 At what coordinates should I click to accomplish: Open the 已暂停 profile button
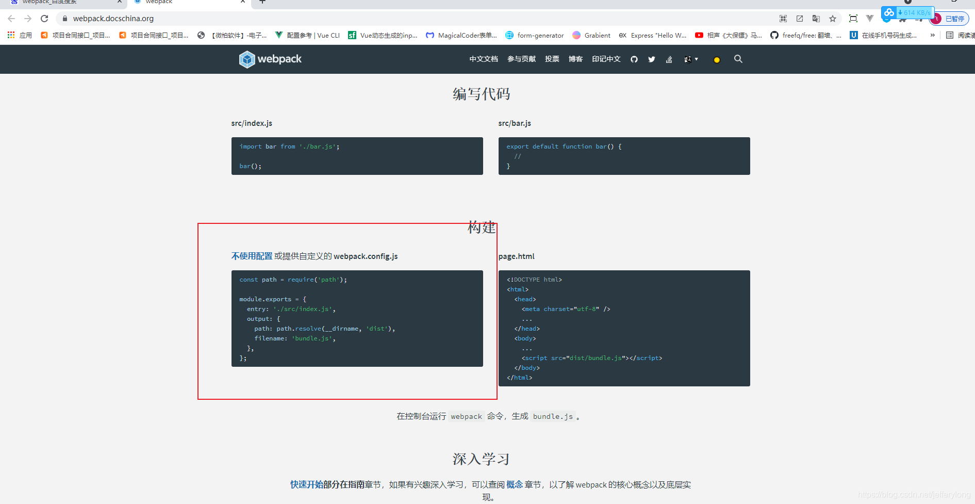point(949,19)
